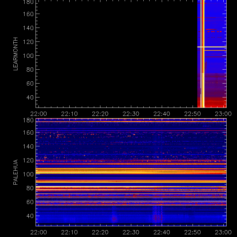Pick the 160 tick label on PALEHUA plot
This screenshot has width=237, height=237.
[28, 132]
